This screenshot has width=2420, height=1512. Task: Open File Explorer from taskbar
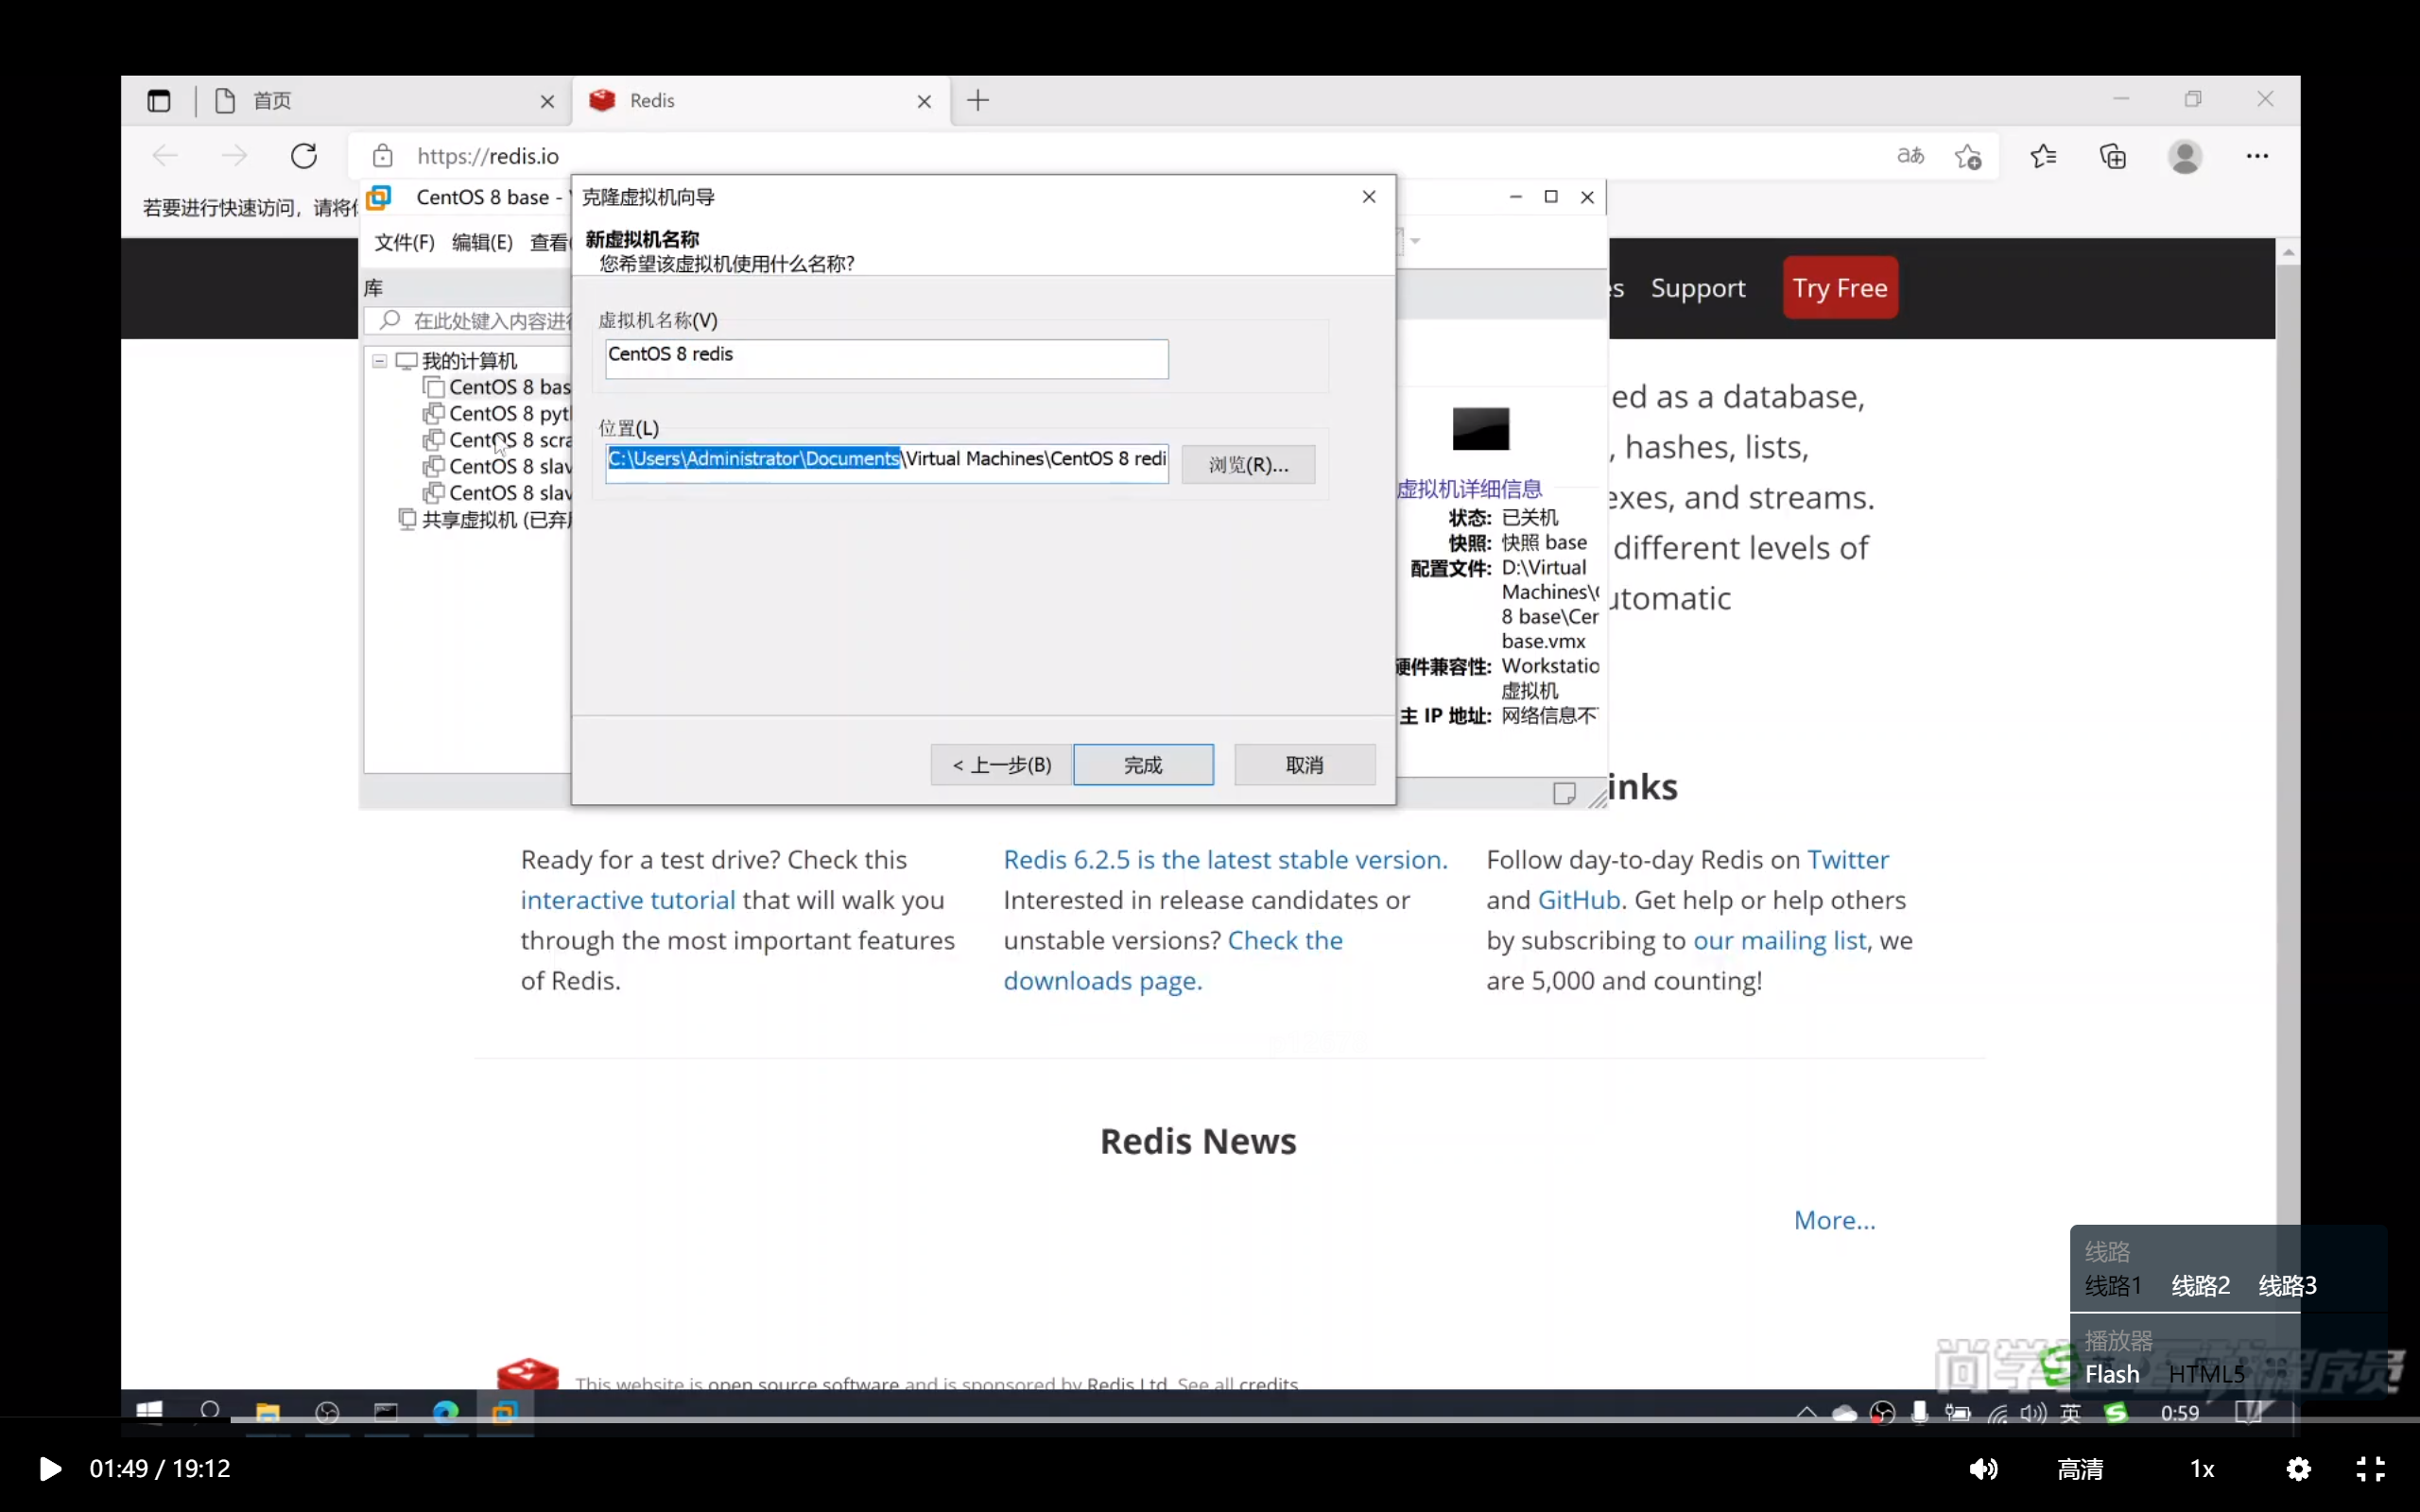pyautogui.click(x=267, y=1412)
